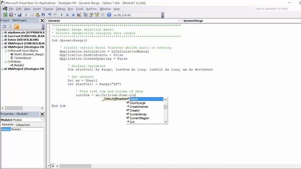Save the workbook with the floppy icon
The image size is (301, 169).
click(20, 15)
